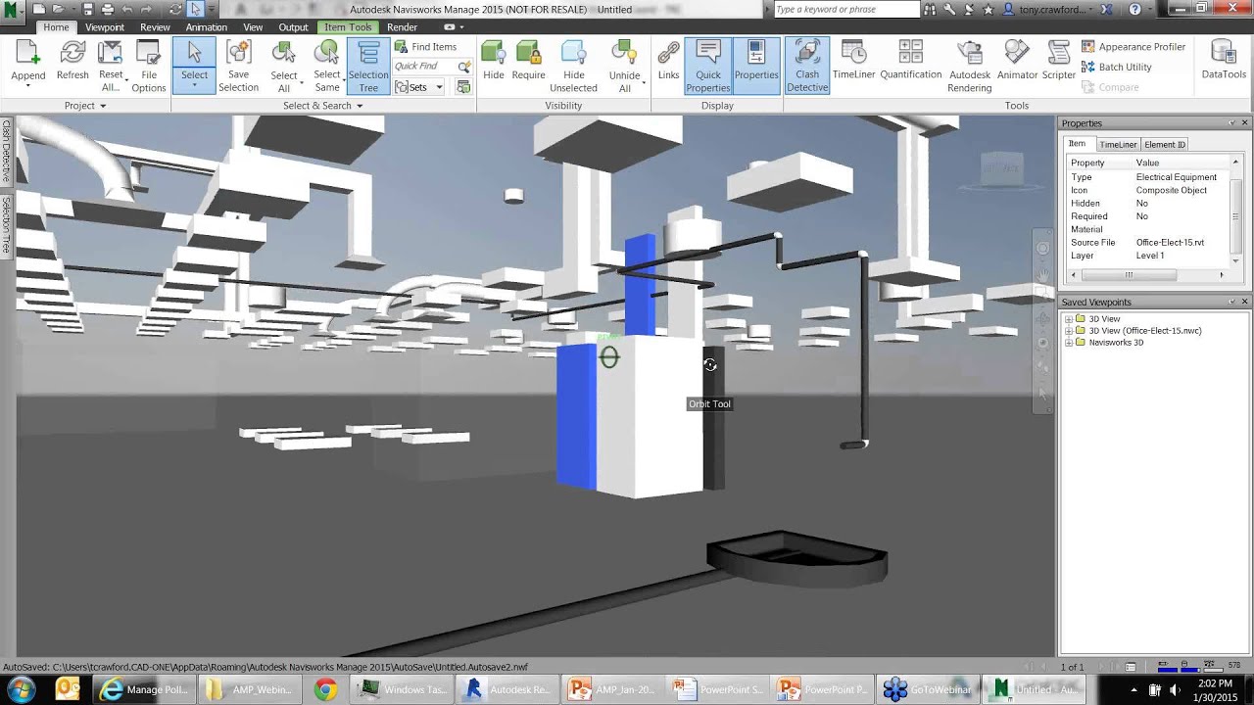This screenshot has width=1254, height=705.
Task: Expand the Navisworks 3D folder
Action: (x=1069, y=343)
